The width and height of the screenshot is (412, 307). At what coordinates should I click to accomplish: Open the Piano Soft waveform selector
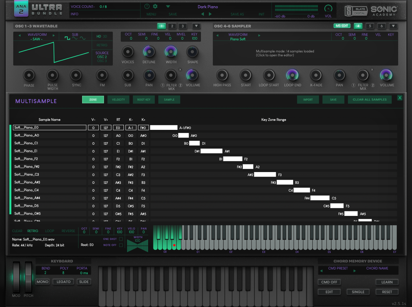coord(238,39)
